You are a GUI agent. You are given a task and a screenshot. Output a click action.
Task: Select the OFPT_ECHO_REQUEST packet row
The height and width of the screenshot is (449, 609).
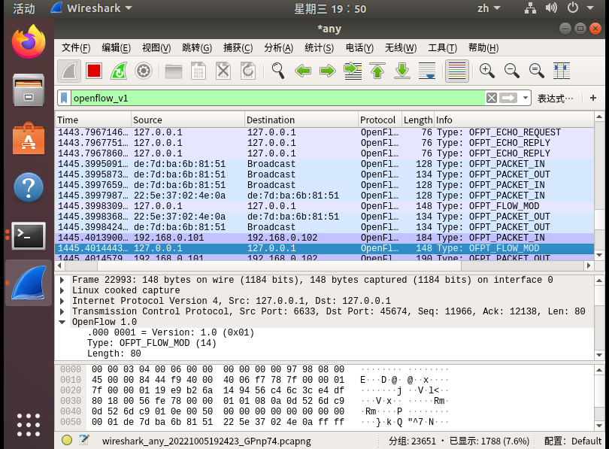click(x=325, y=132)
